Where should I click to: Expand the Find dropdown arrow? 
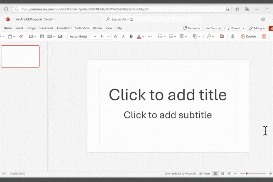point(213,37)
